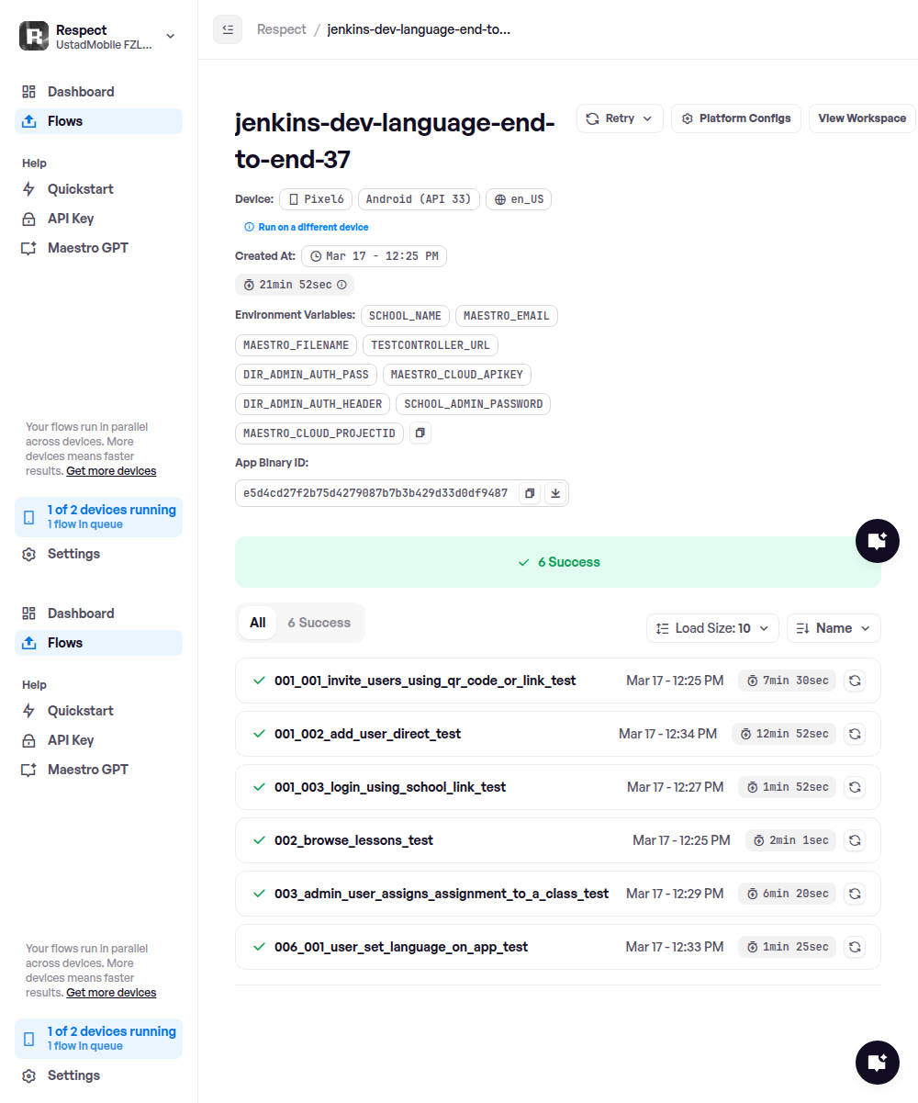This screenshot has width=918, height=1103.
Task: Rerun the 006_001_user_set_language_on_app_test flow
Action: tap(854, 947)
